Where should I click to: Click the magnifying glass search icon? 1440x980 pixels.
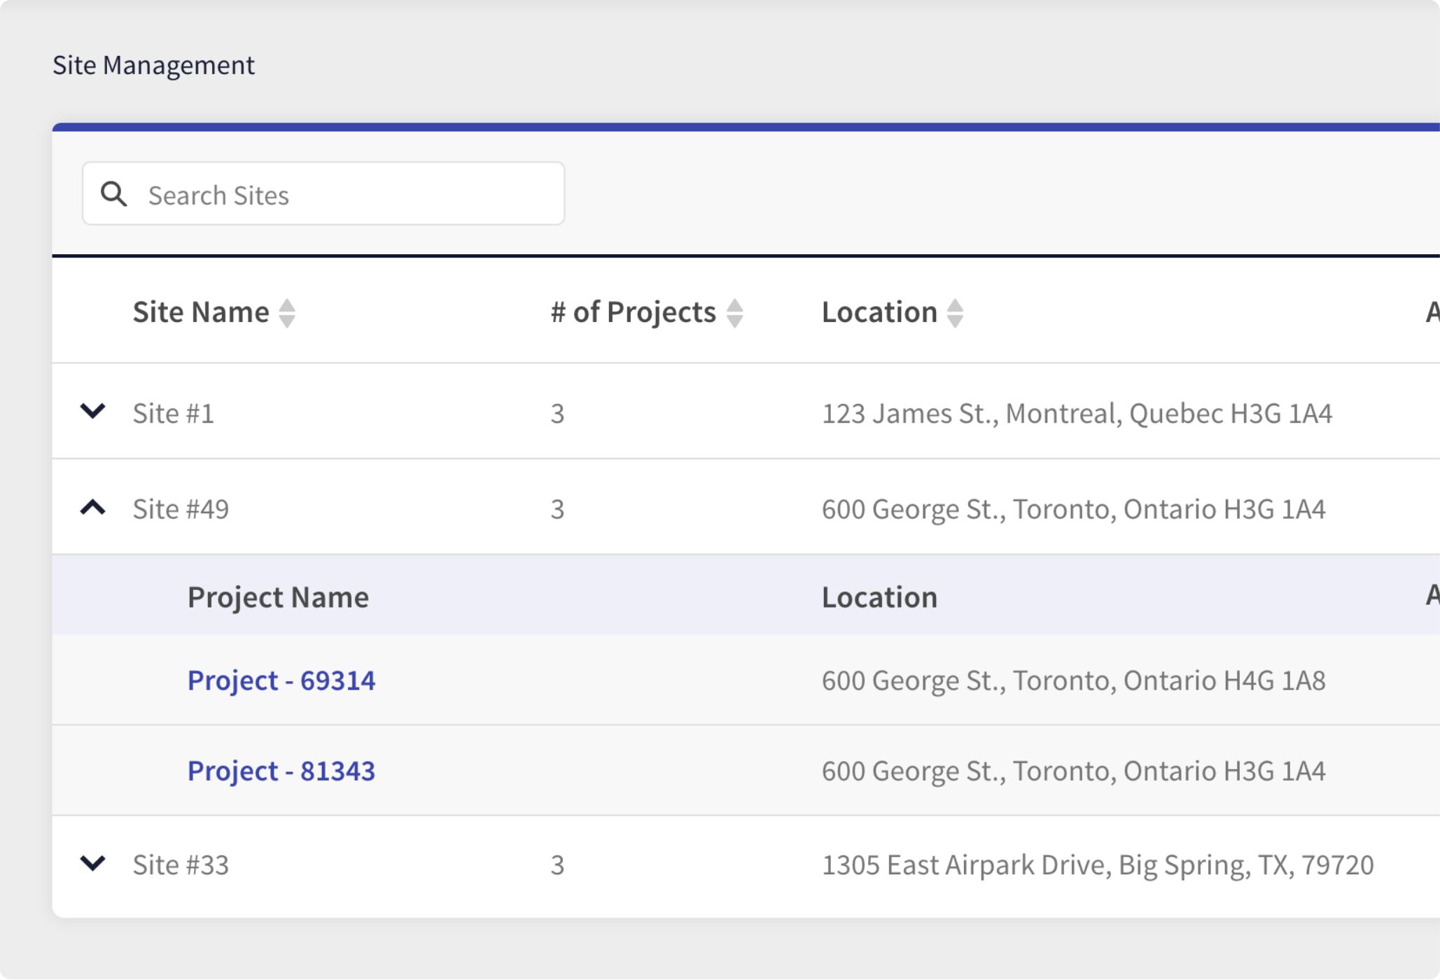[x=114, y=194]
